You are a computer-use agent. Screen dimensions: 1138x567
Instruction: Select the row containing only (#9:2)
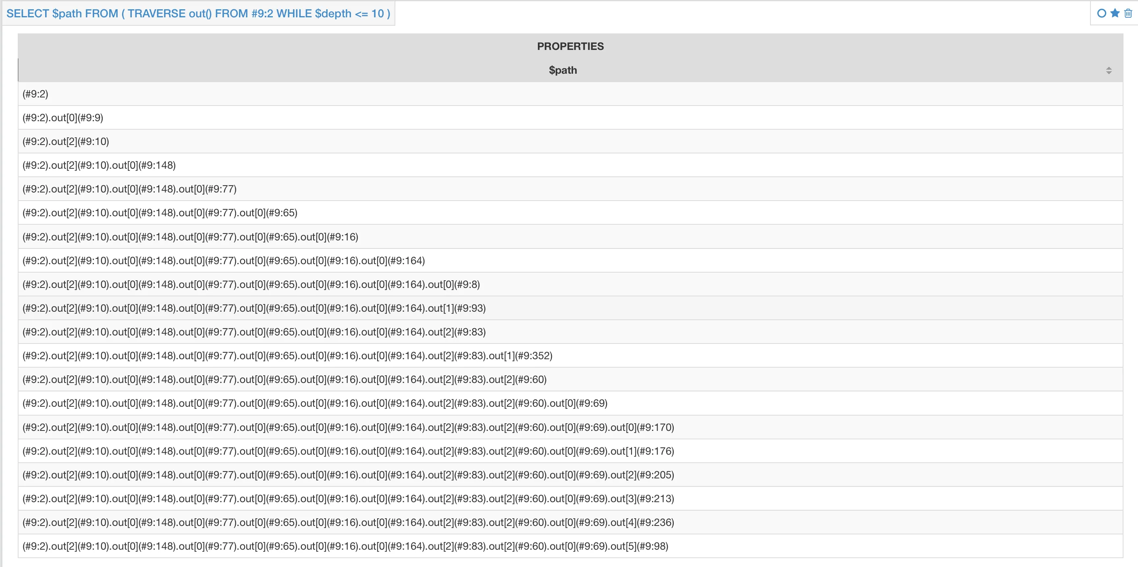(35, 94)
